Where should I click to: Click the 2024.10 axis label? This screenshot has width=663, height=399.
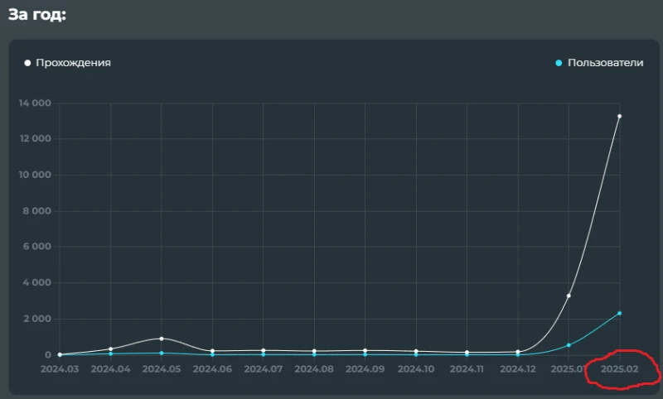click(416, 369)
